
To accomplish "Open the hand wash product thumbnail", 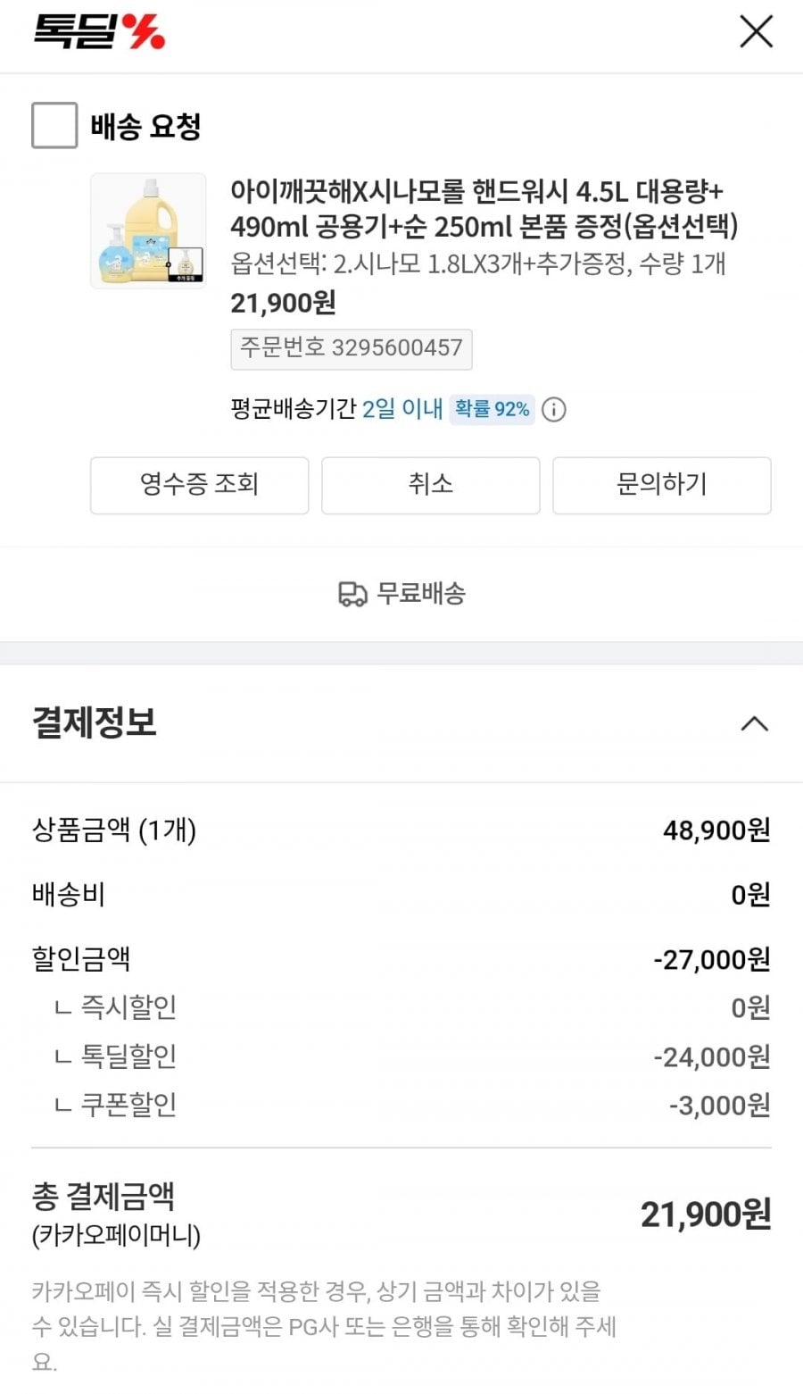I will [148, 230].
